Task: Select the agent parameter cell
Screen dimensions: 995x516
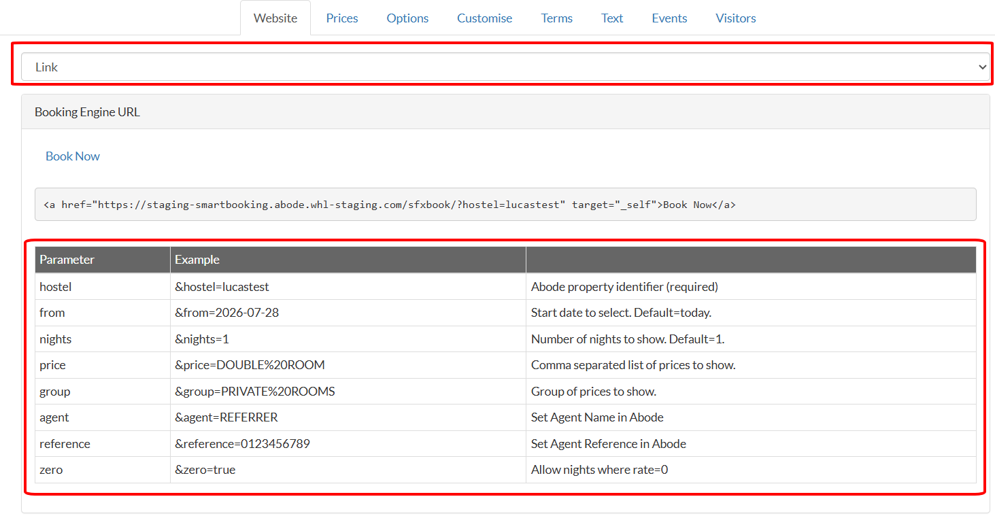Action: pyautogui.click(x=103, y=417)
